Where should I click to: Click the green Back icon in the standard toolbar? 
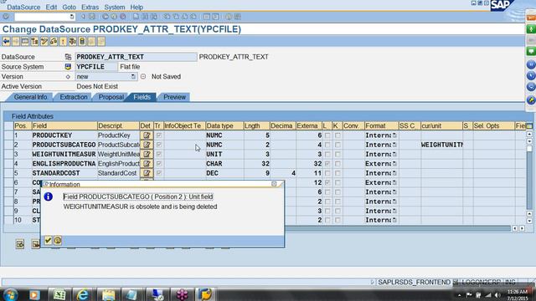point(106,17)
